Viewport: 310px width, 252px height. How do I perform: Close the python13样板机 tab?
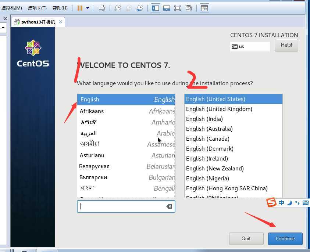point(61,22)
